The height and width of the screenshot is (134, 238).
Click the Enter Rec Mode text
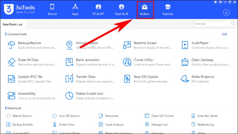click(x=207, y=116)
